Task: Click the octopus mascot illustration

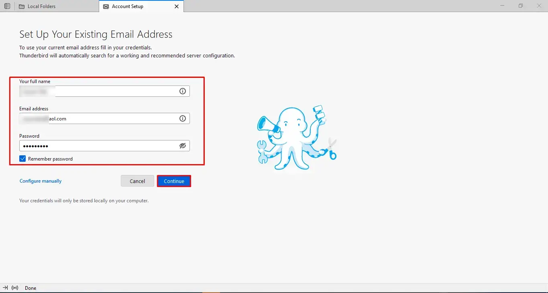Action: coord(297,138)
